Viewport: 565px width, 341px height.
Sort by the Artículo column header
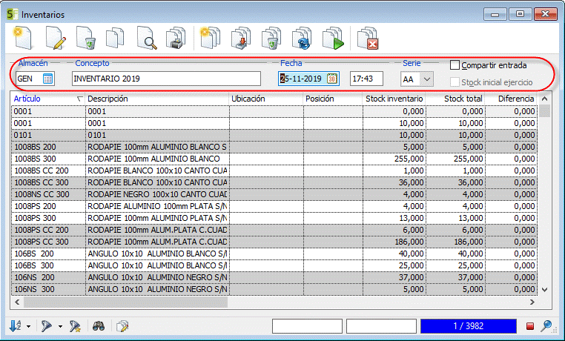(x=48, y=99)
